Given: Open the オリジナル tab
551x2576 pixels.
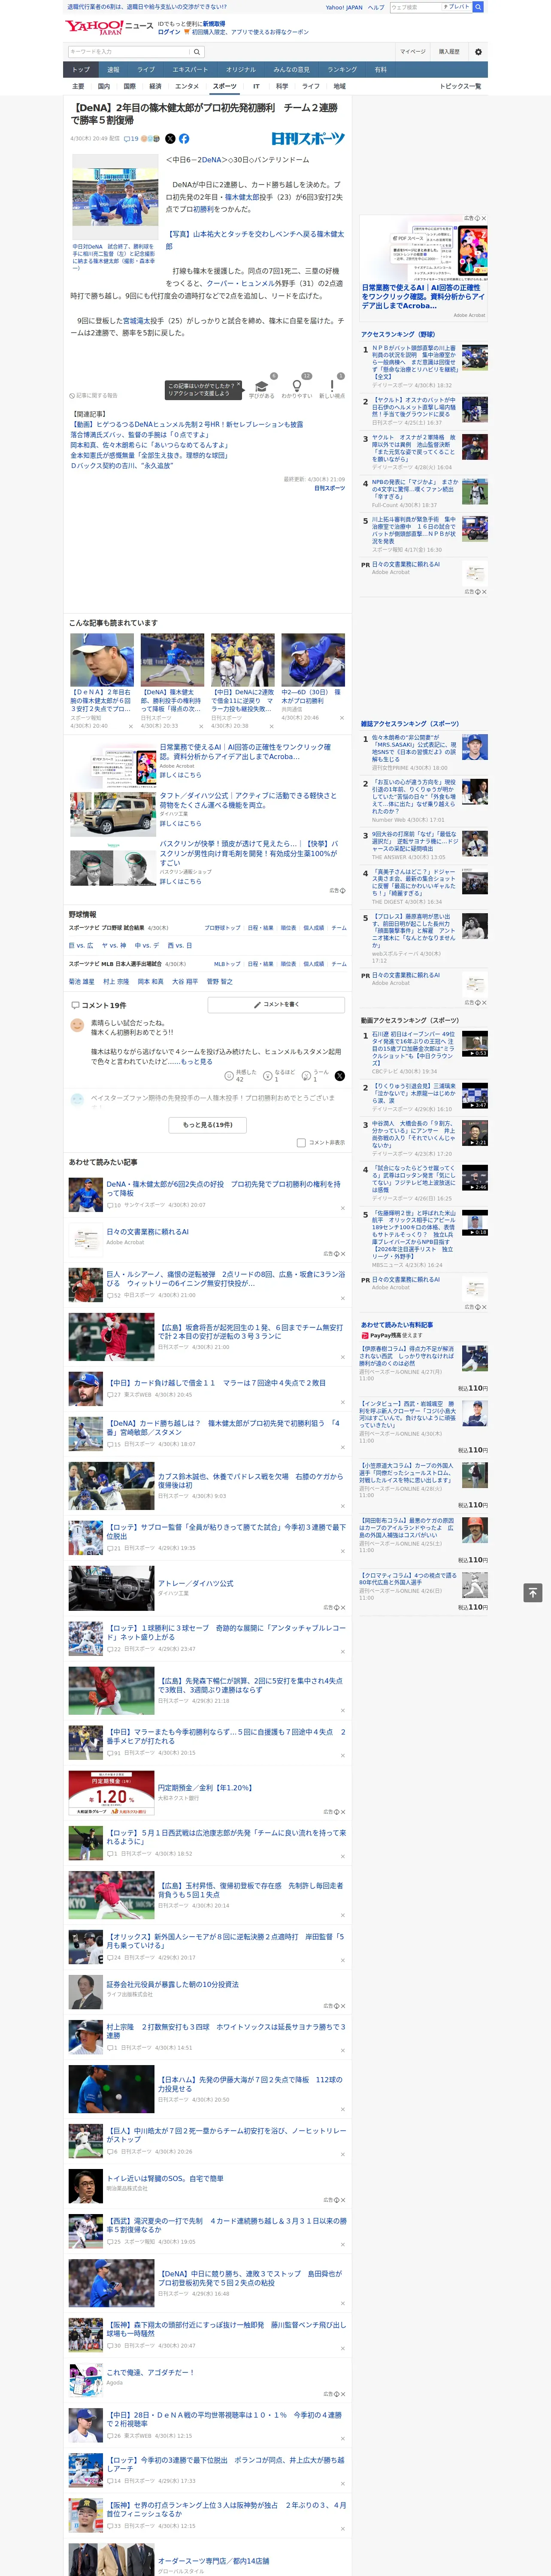Looking at the screenshot, I should pos(241,70).
